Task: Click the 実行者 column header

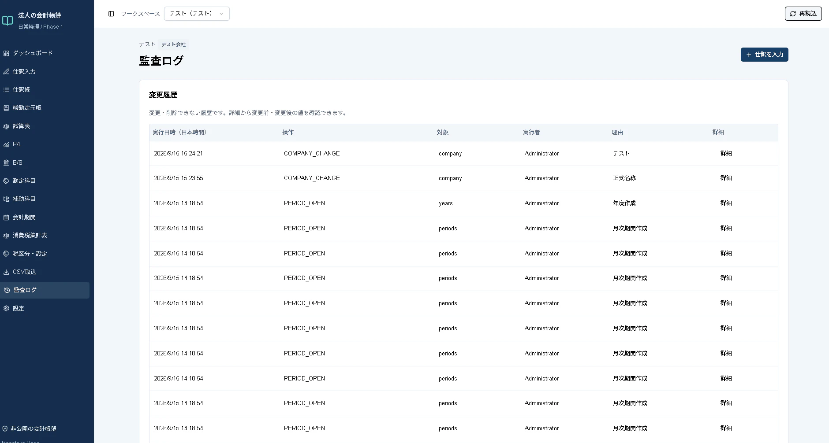Action: pyautogui.click(x=531, y=132)
